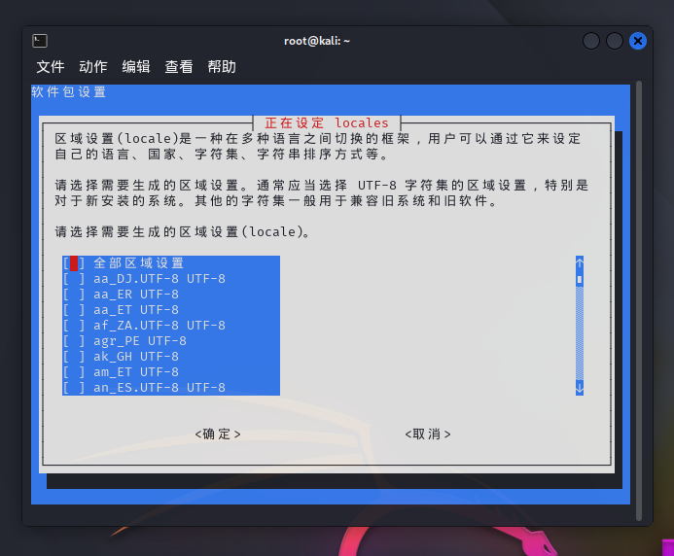This screenshot has width=674, height=556.
Task: Click the terminal icon in the title bar
Action: pyautogui.click(x=40, y=41)
